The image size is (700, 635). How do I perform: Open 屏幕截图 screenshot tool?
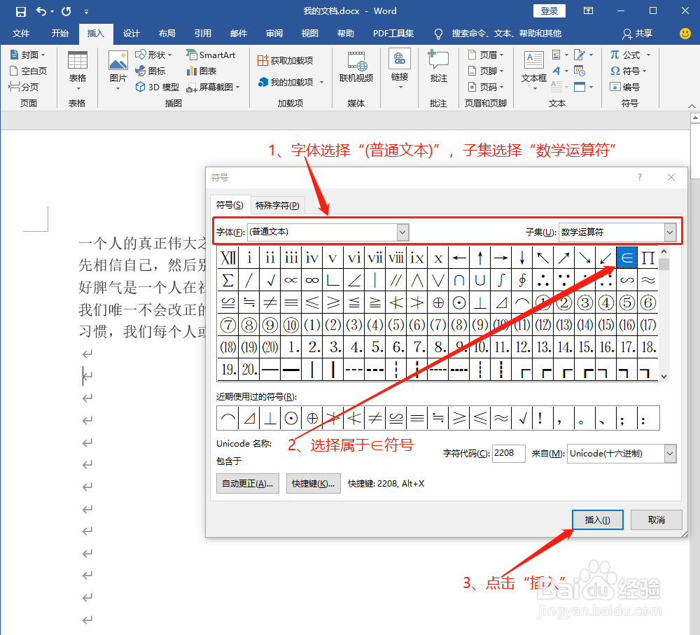213,87
